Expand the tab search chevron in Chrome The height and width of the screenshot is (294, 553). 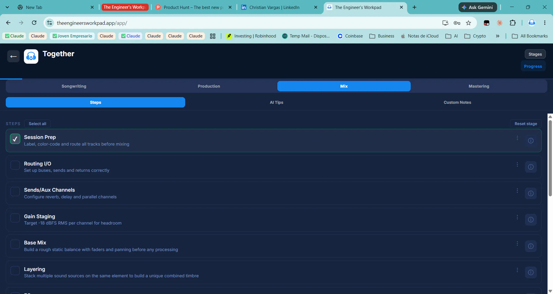tap(7, 7)
